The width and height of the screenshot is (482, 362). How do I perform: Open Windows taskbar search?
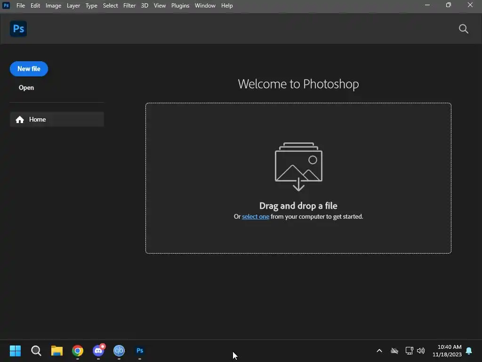[x=36, y=351]
